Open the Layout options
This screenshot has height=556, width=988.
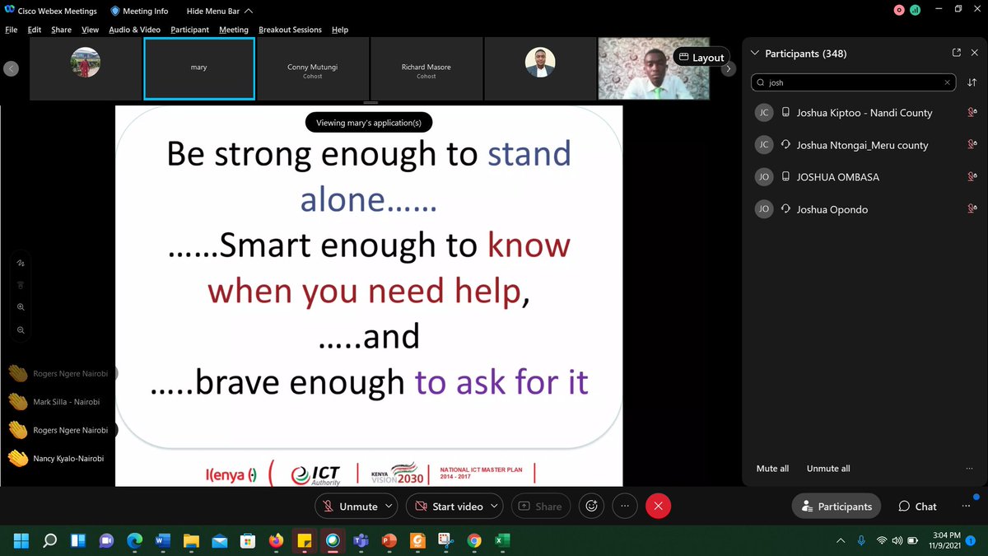click(x=701, y=57)
